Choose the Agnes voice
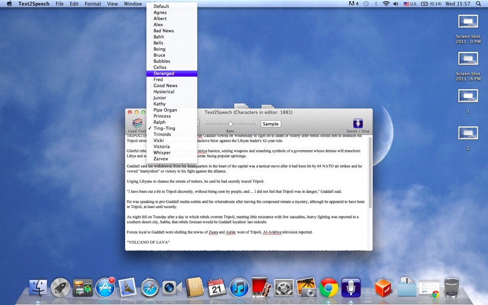The width and height of the screenshot is (488, 305). pos(172,12)
